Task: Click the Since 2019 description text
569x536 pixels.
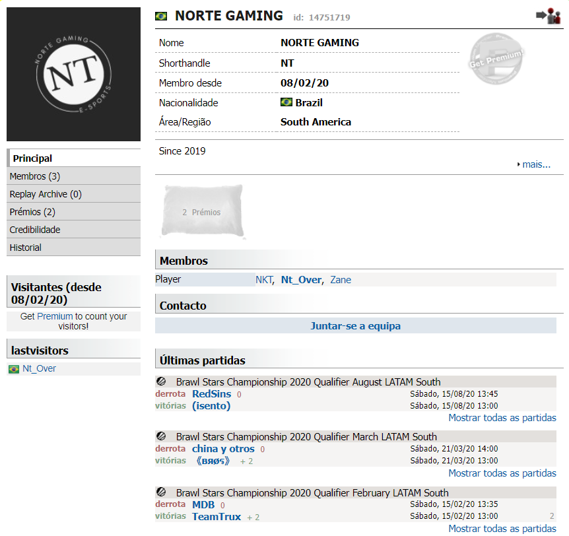Action: tap(182, 151)
